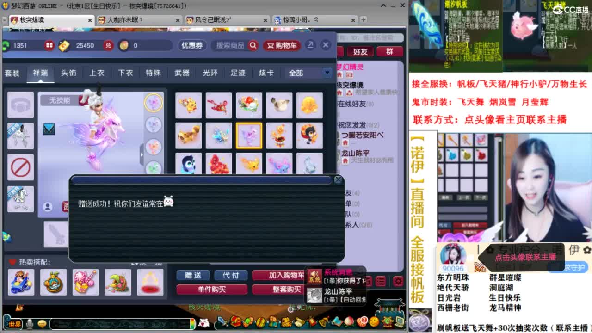Click the share arrow icon near 购物车

tap(311, 45)
